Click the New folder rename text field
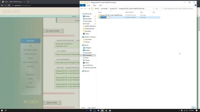The height and width of the screenshot is (112, 200). click(105, 17)
